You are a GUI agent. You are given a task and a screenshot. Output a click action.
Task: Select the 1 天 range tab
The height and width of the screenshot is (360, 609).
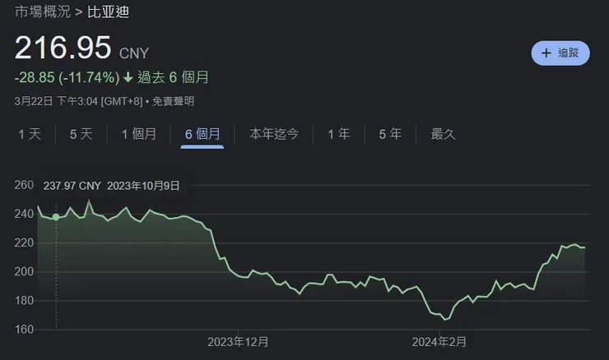(x=30, y=134)
